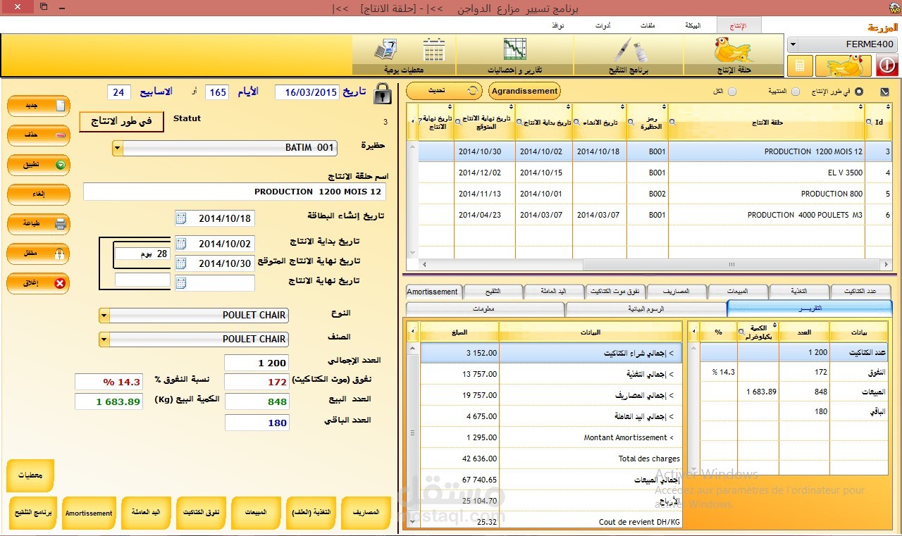Viewport: 902px width, 536px height.
Task: Click magnifier in حلقة الانتاج column header
Action: click(x=672, y=122)
